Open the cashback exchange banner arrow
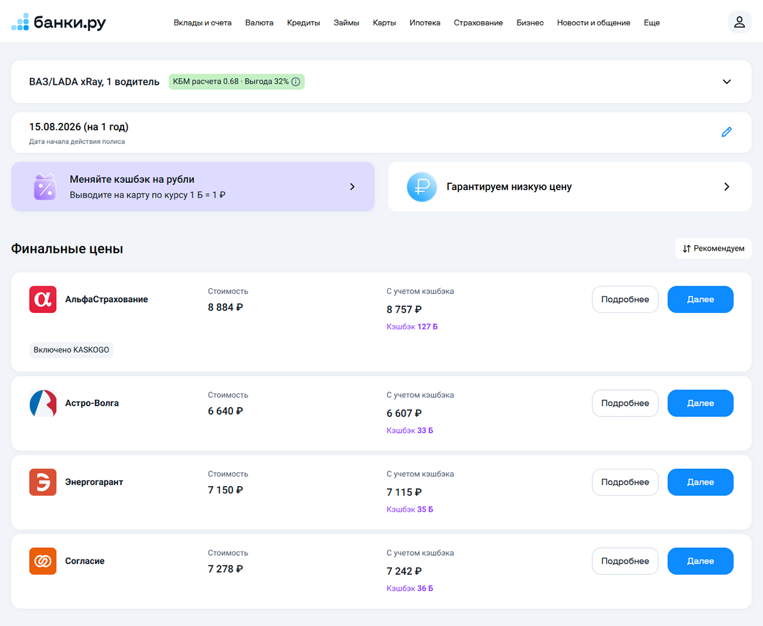 click(352, 187)
